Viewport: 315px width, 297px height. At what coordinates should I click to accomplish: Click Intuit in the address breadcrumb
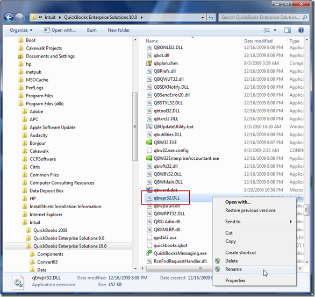click(50, 18)
